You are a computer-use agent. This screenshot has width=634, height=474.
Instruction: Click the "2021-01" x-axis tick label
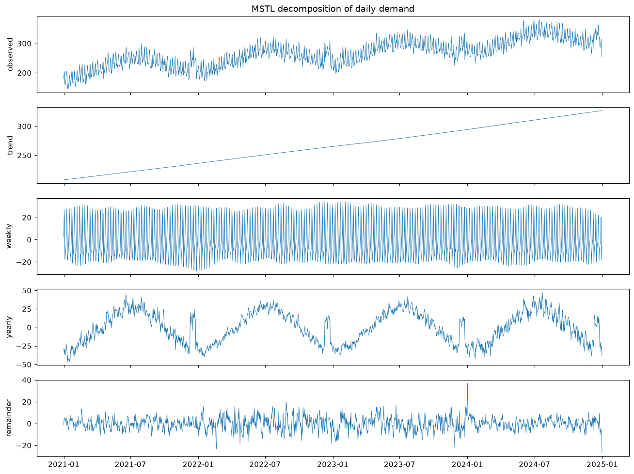click(x=64, y=464)
